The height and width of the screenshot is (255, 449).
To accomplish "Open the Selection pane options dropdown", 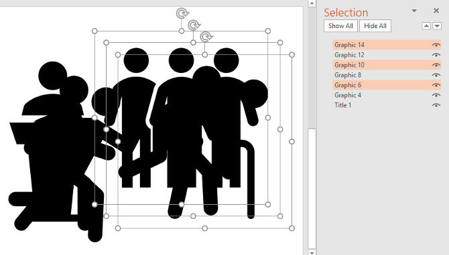I will pos(414,11).
